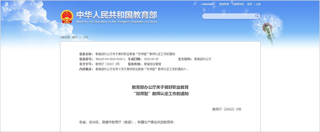
Task: Click the national emblem logo
Action: (x=66, y=17)
